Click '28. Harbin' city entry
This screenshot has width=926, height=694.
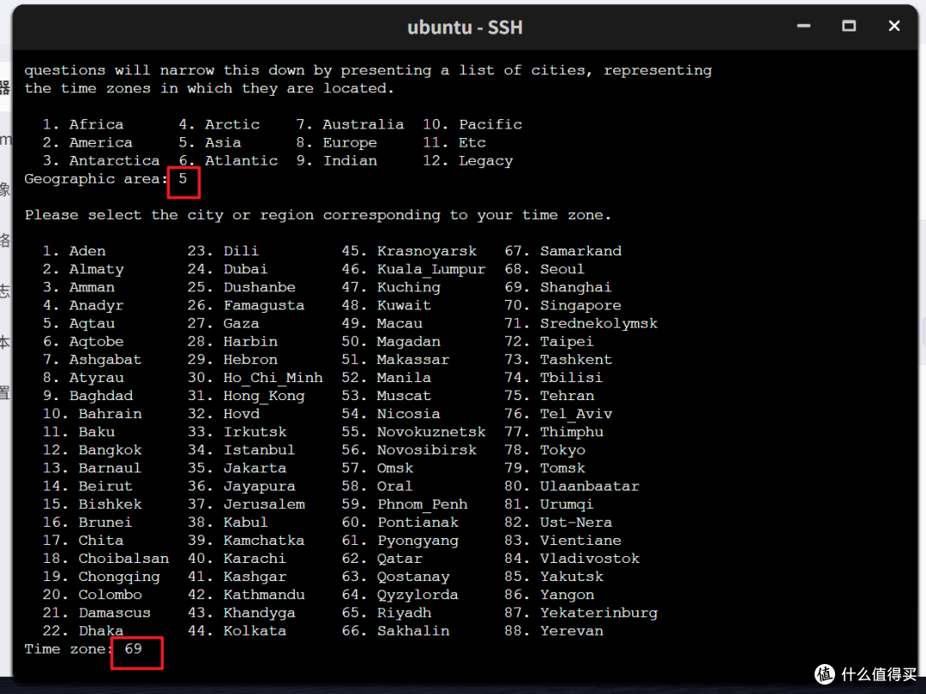(x=232, y=341)
